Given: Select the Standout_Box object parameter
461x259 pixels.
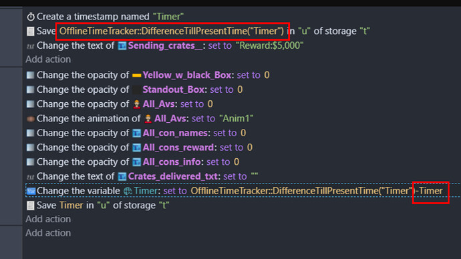Looking at the screenshot, I should tap(173, 89).
